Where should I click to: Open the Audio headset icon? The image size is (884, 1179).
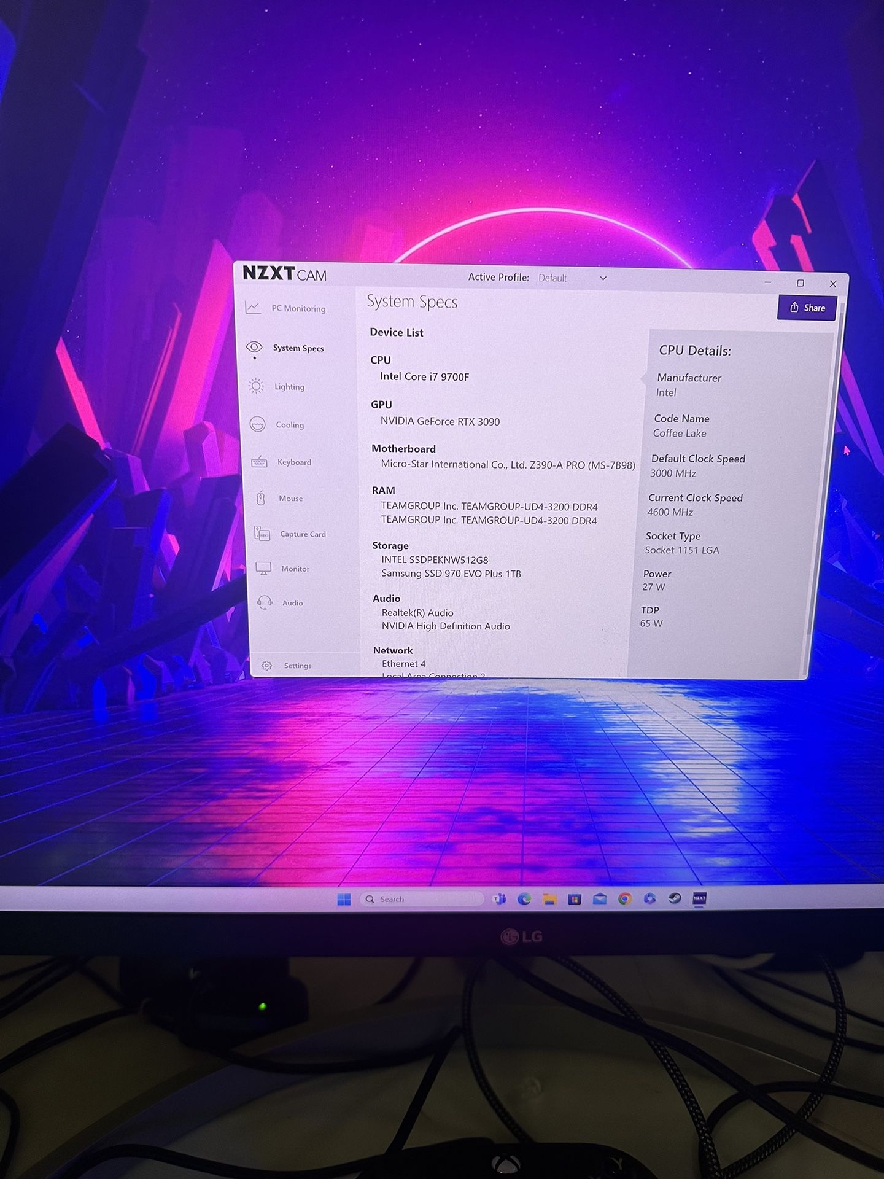(x=265, y=602)
